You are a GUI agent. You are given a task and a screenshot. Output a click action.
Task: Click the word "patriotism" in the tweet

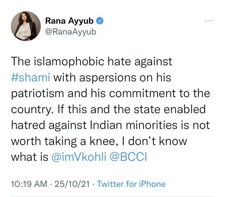tap(38, 93)
